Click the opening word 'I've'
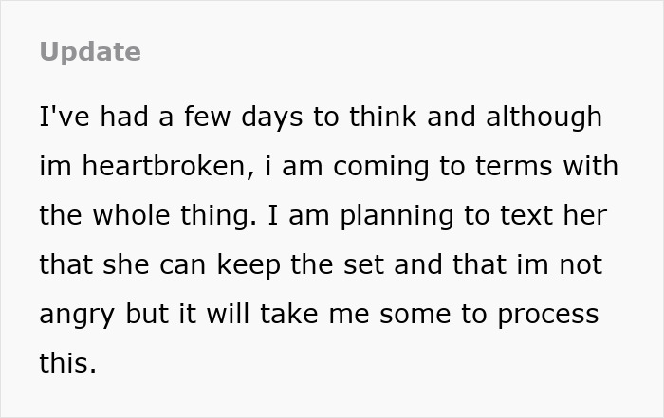The width and height of the screenshot is (664, 418). tap(62, 117)
